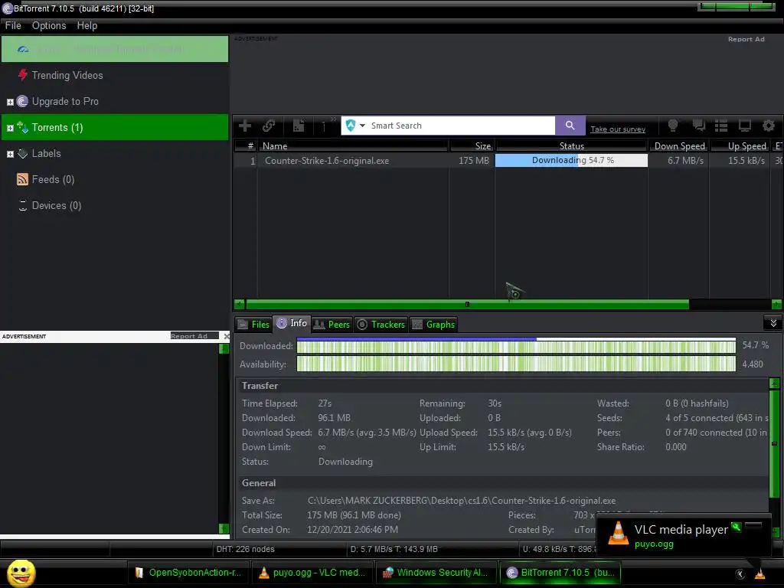
Task: Sort torrents by Status column header
Action: (x=571, y=146)
